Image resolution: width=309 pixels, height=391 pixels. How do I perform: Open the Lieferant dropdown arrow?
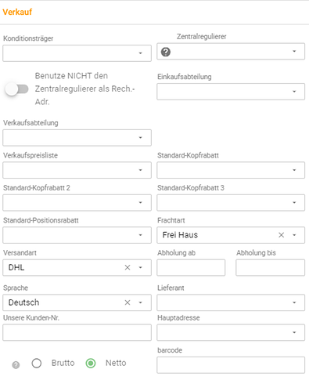tap(294, 302)
